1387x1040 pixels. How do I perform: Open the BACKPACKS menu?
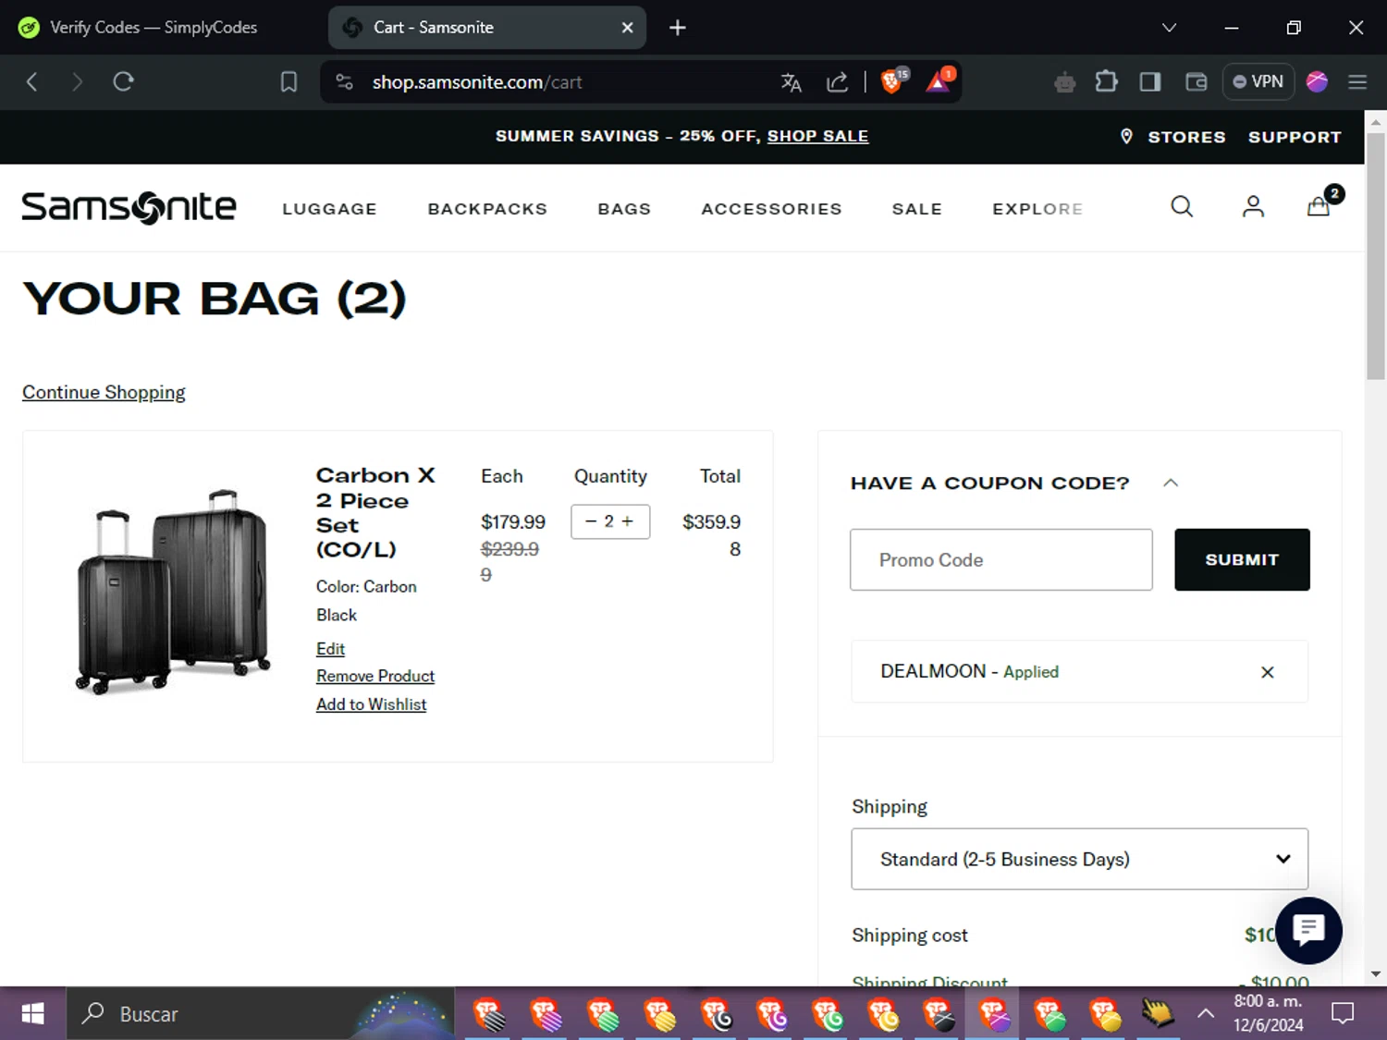[487, 209]
